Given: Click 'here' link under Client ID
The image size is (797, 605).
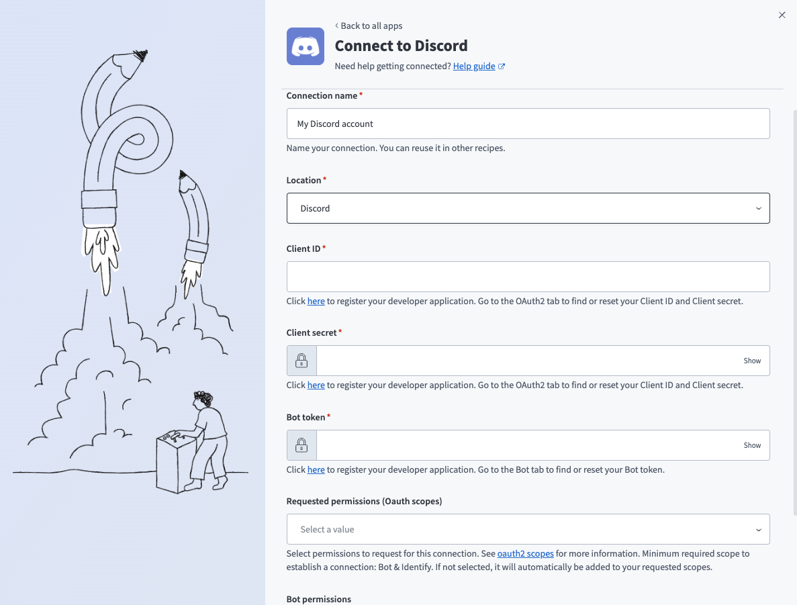Looking at the screenshot, I should pos(316,301).
